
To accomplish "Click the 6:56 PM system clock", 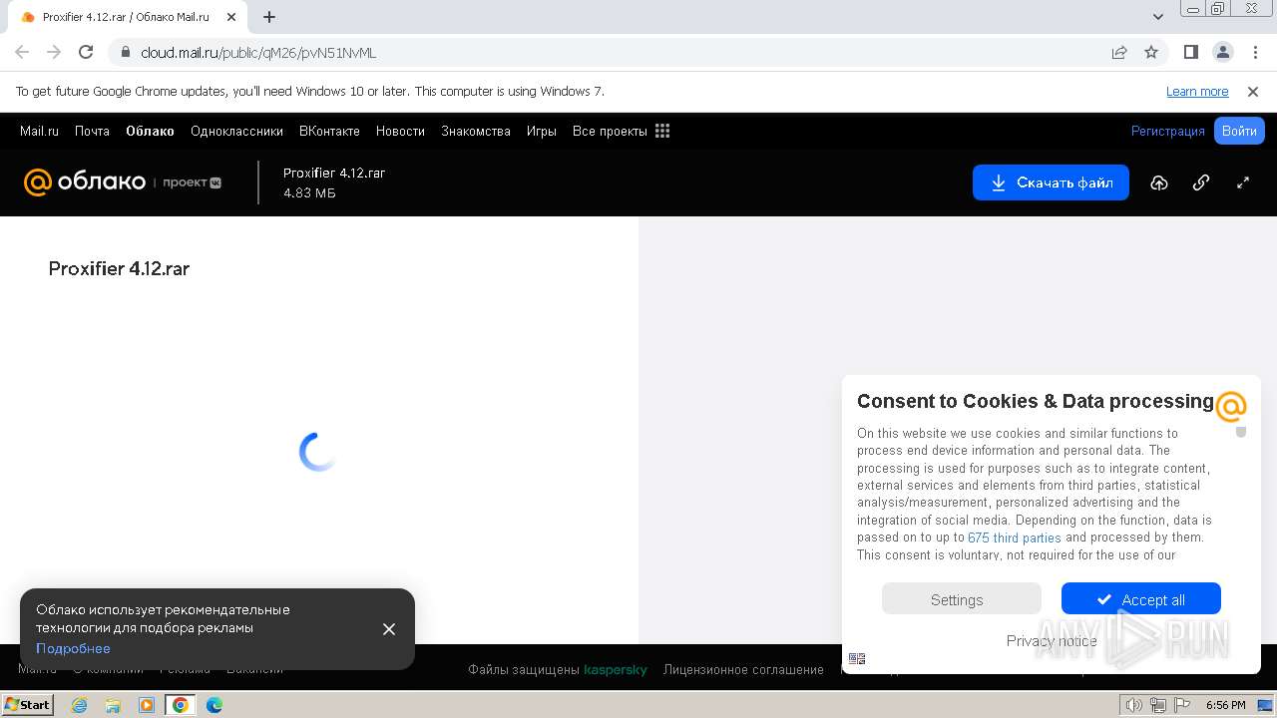I will coord(1225,705).
